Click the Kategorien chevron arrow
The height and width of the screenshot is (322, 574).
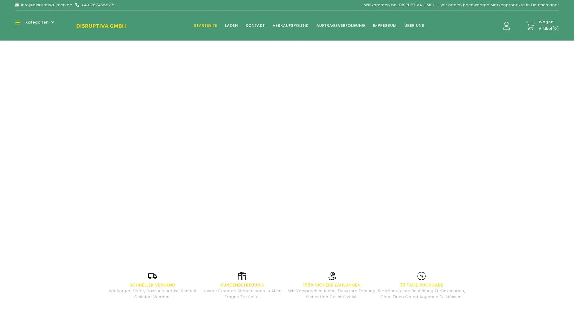[x=53, y=22]
